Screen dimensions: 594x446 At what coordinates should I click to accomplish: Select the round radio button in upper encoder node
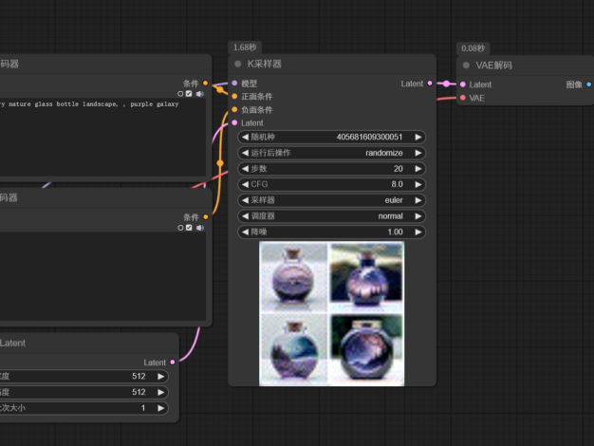point(180,94)
